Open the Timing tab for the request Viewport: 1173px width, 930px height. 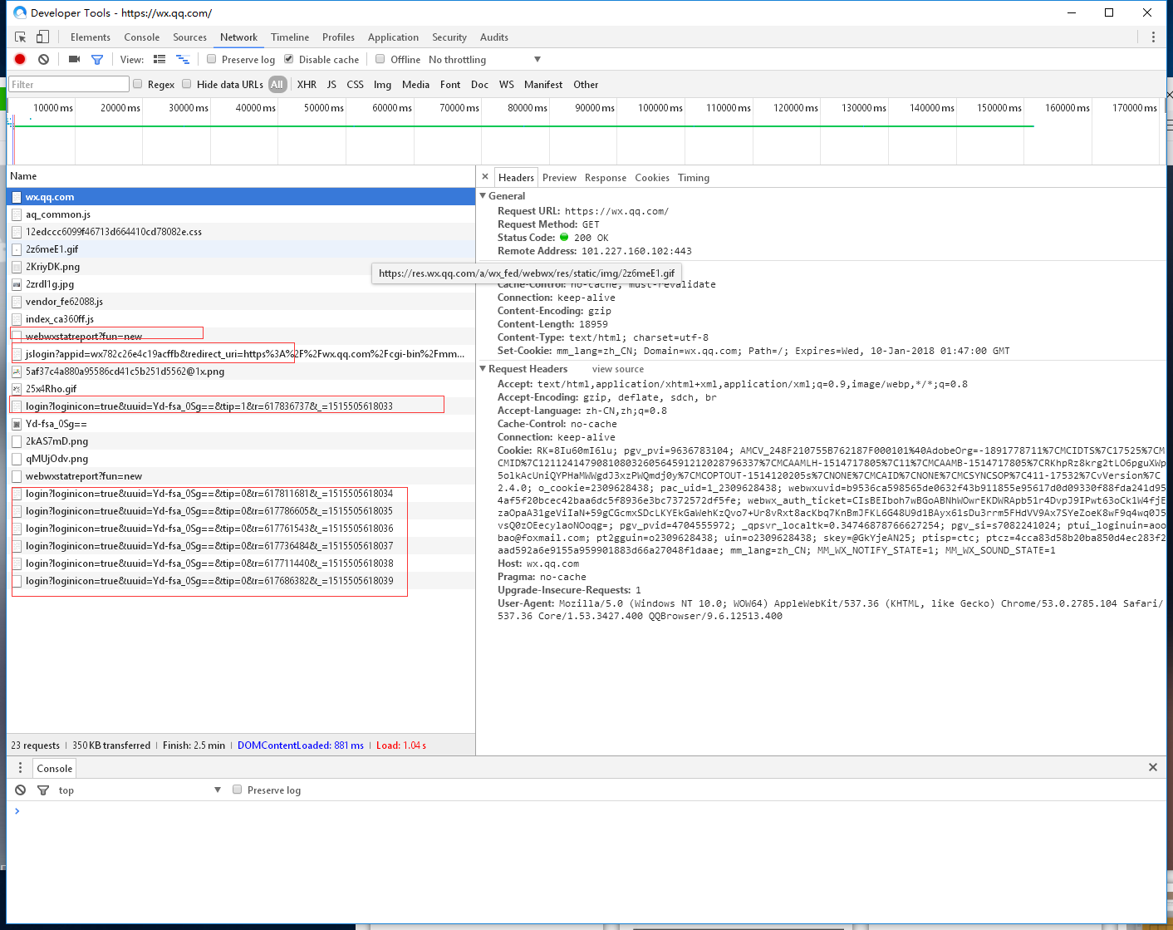point(694,178)
